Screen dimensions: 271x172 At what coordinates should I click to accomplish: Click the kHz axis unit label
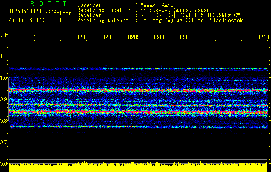coord(4,36)
